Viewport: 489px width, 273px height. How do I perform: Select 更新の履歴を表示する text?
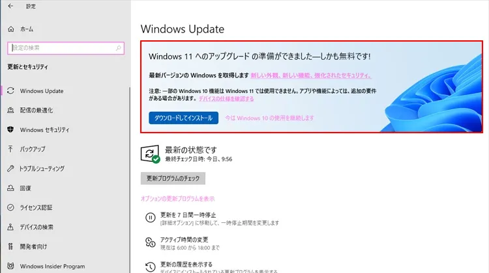tap(186, 265)
